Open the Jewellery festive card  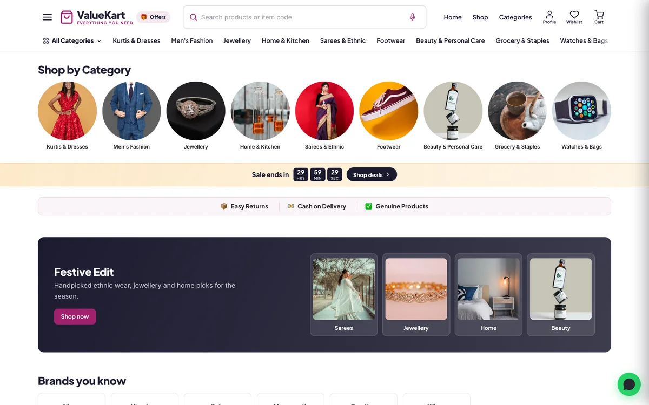(x=416, y=295)
